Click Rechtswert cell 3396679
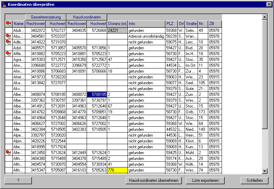 point(76,65)
